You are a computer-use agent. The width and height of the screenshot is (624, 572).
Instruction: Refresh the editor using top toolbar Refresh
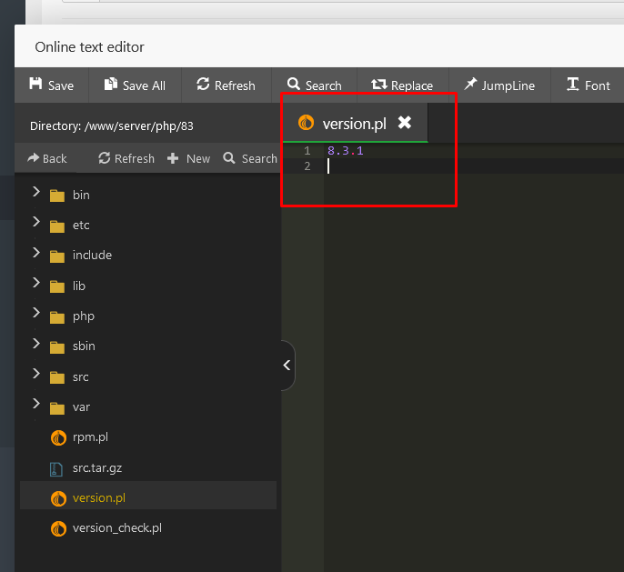click(x=226, y=85)
